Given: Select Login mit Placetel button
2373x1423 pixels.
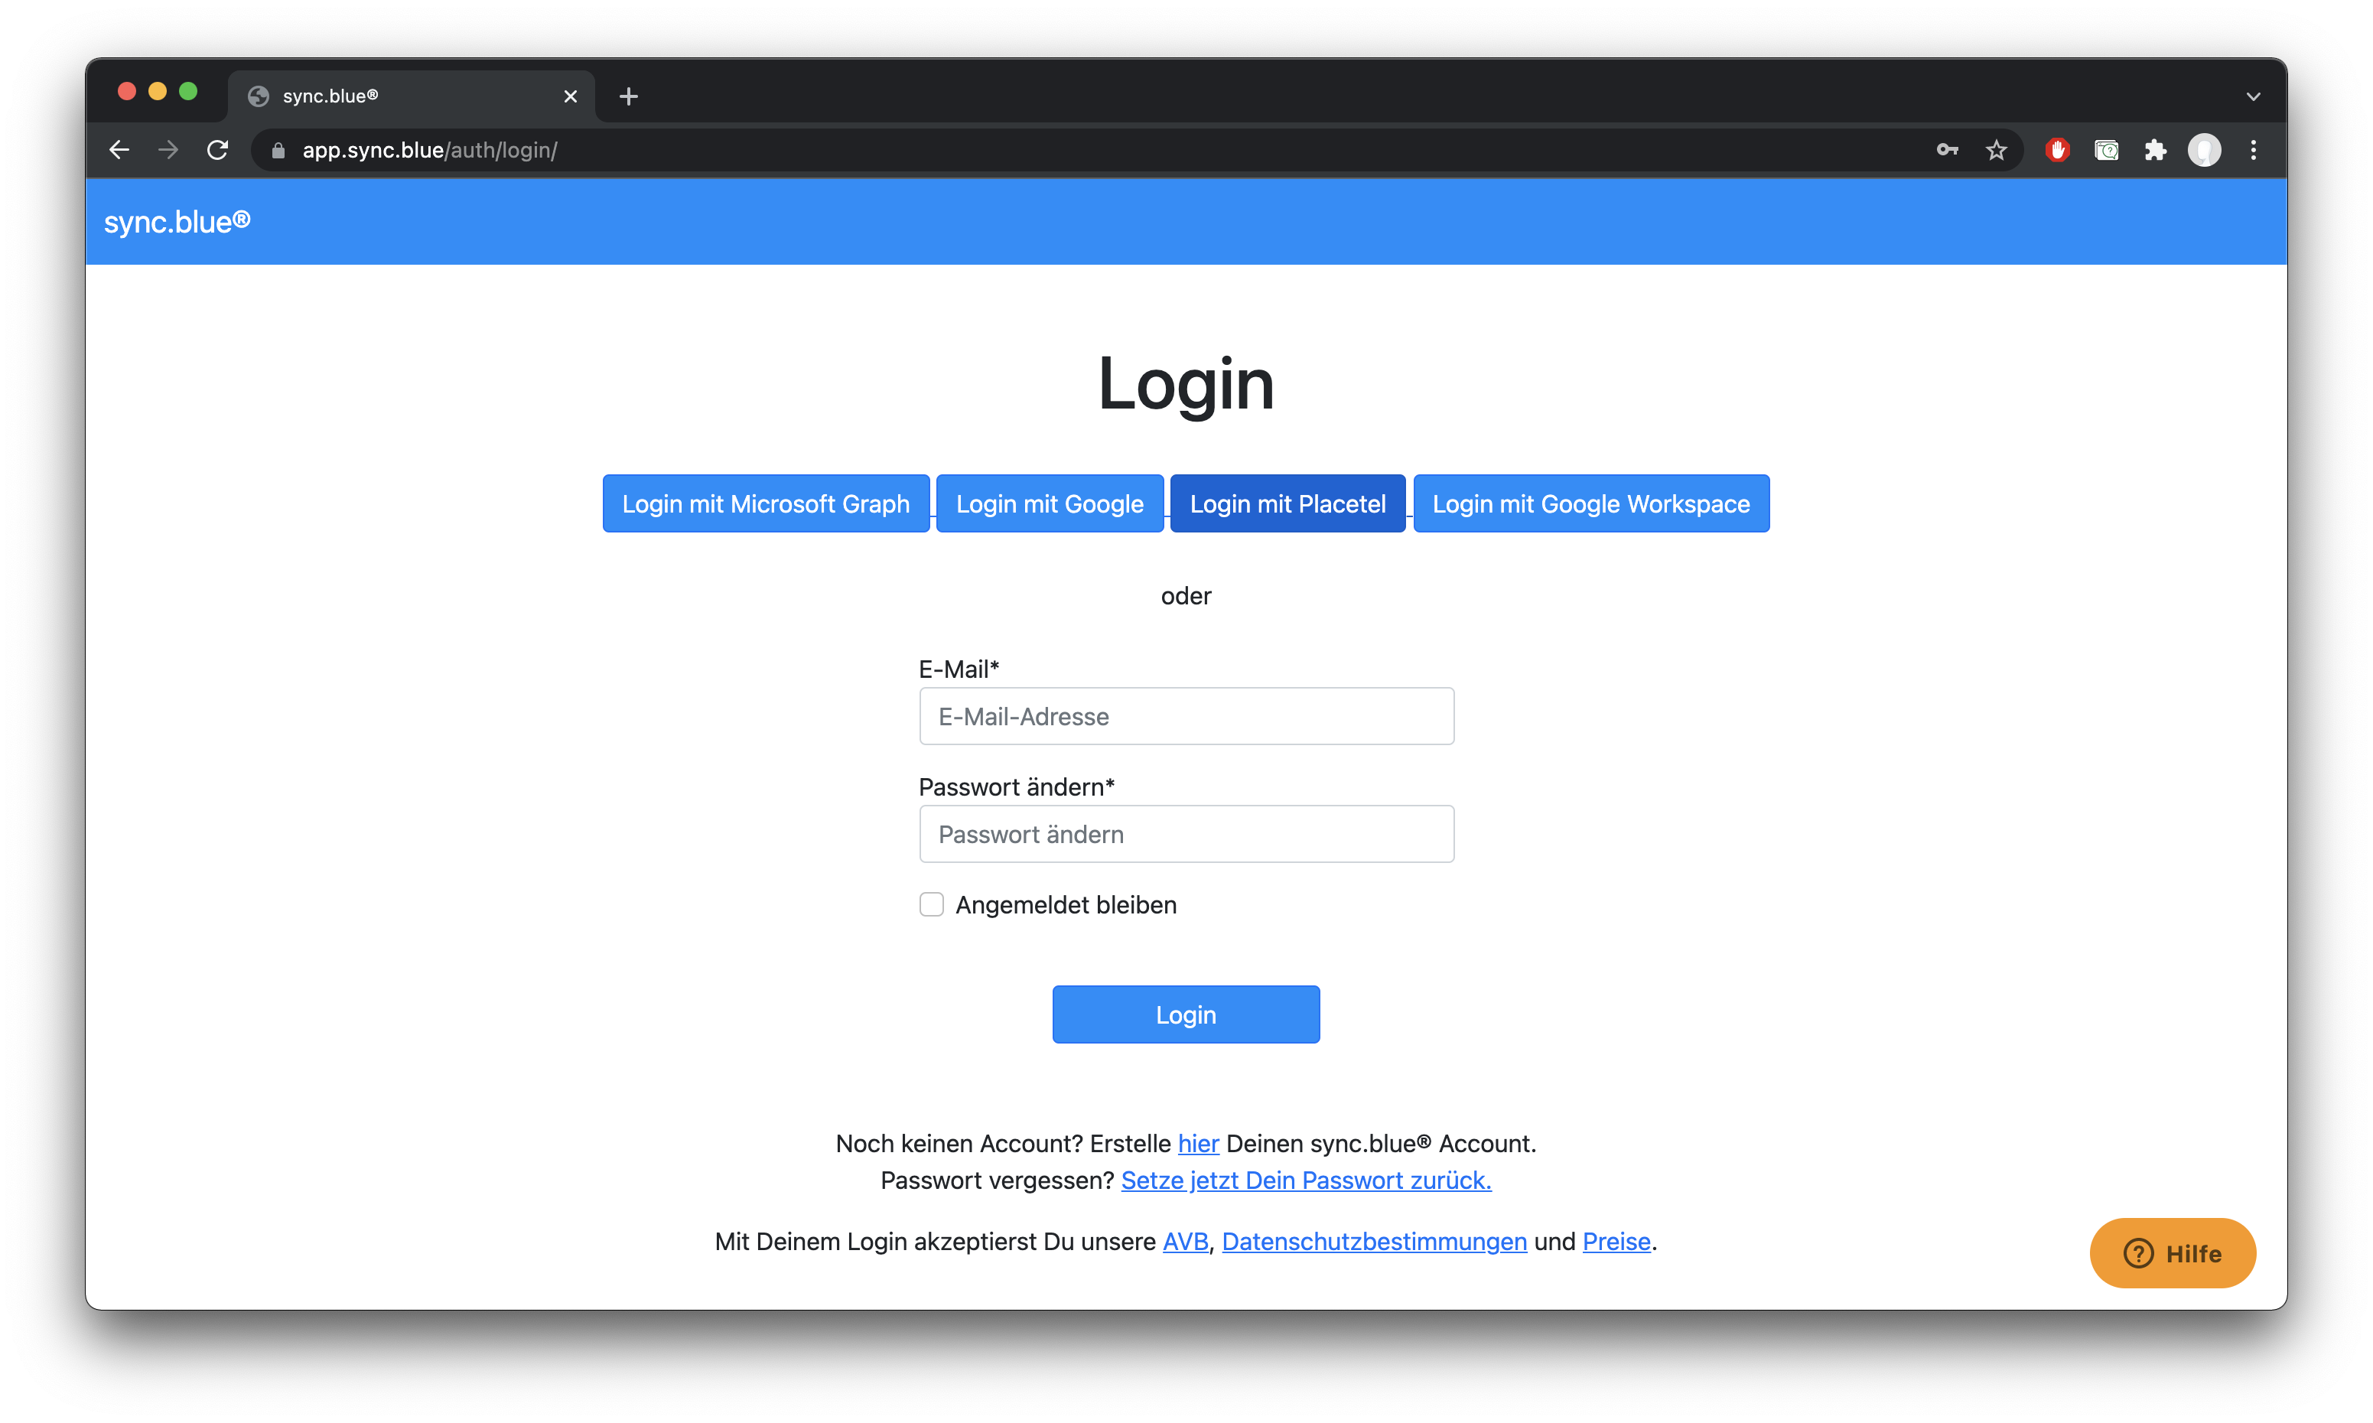Looking at the screenshot, I should tap(1287, 503).
